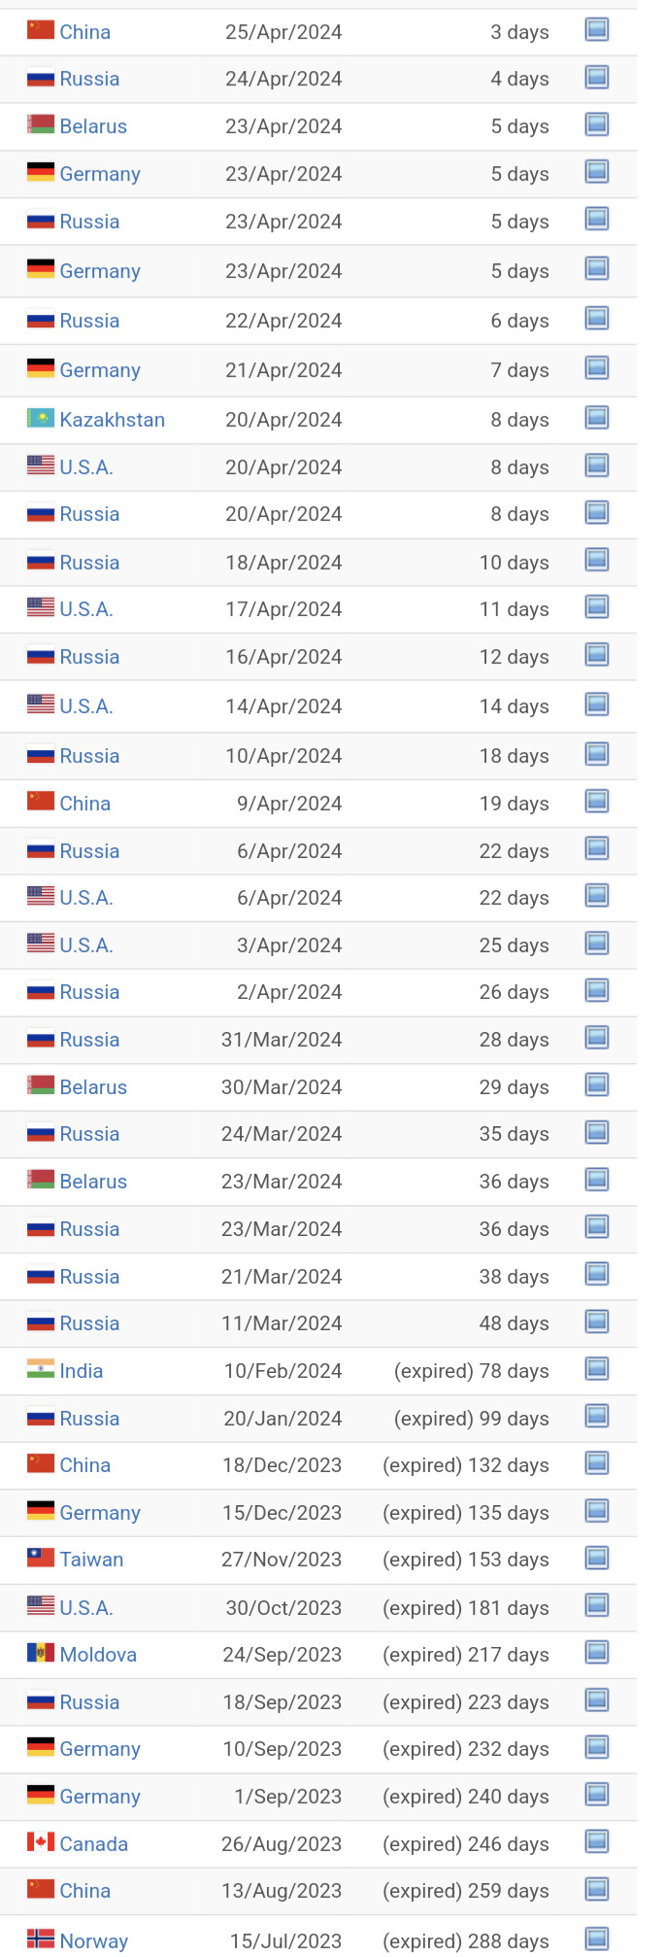Click screenshot icon for Belarus 30/Mar/2024 row
The image size is (666, 1957).
(597, 1085)
